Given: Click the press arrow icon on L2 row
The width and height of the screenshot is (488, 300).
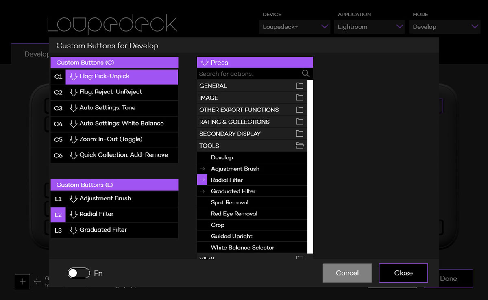Looking at the screenshot, I should 73,215.
